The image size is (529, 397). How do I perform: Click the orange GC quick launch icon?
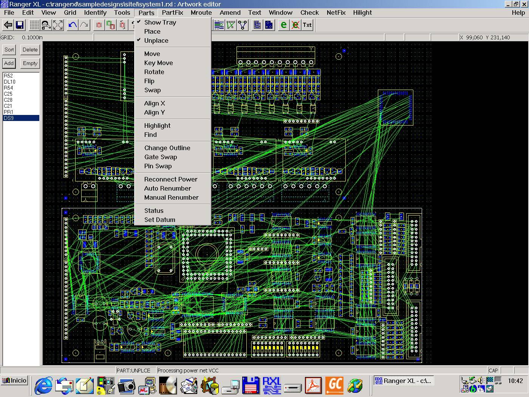[x=335, y=386]
